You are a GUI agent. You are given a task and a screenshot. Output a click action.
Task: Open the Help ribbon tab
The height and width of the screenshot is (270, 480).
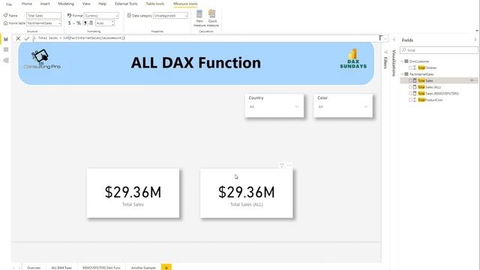[x=102, y=4]
